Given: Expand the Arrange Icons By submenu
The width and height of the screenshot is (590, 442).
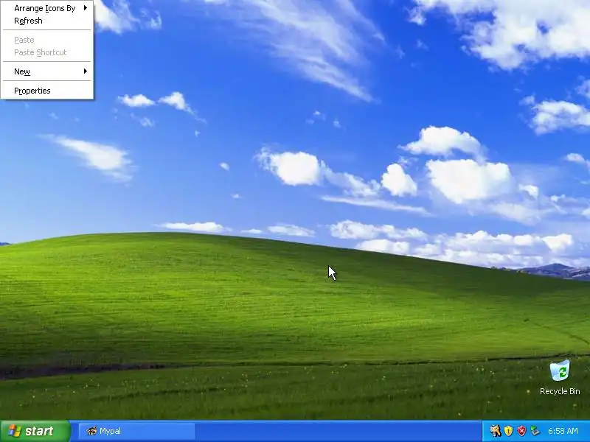Looking at the screenshot, I should tap(47, 8).
